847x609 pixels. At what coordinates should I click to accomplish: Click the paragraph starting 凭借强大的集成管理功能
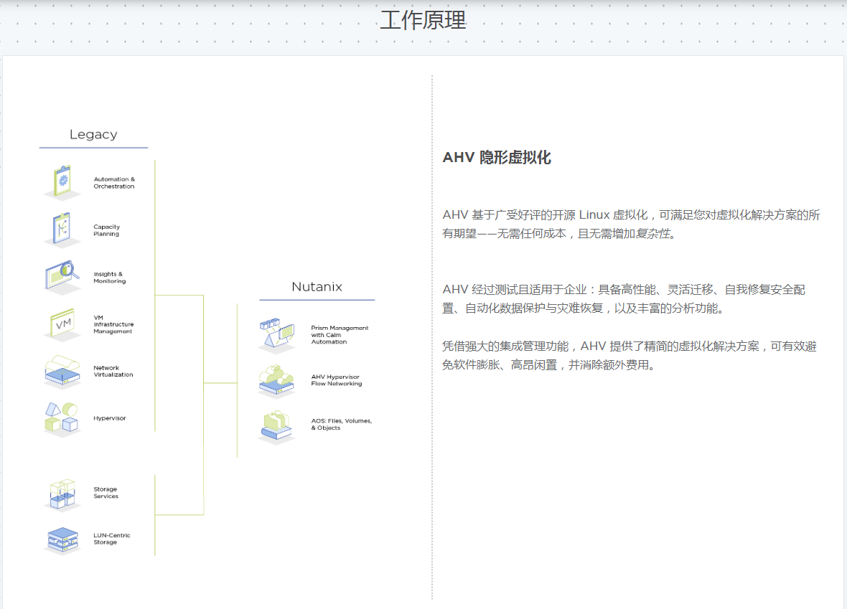point(630,355)
